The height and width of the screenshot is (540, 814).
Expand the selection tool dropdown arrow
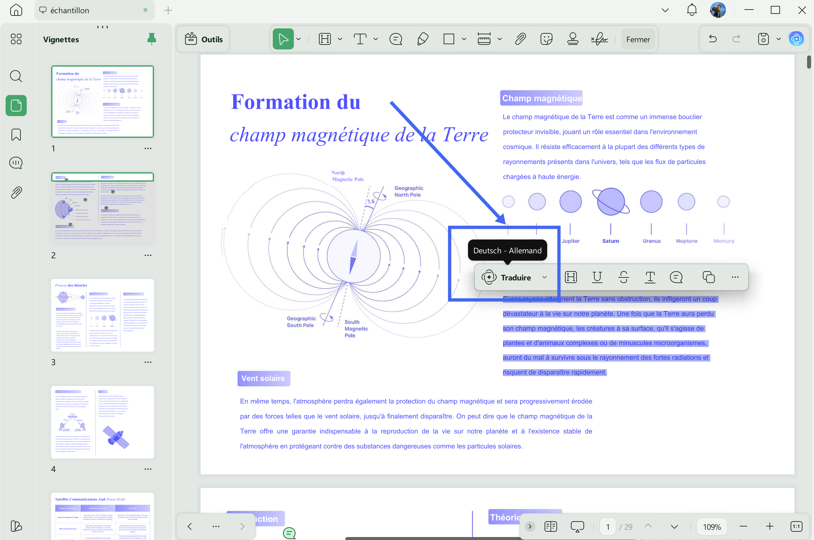tap(298, 39)
